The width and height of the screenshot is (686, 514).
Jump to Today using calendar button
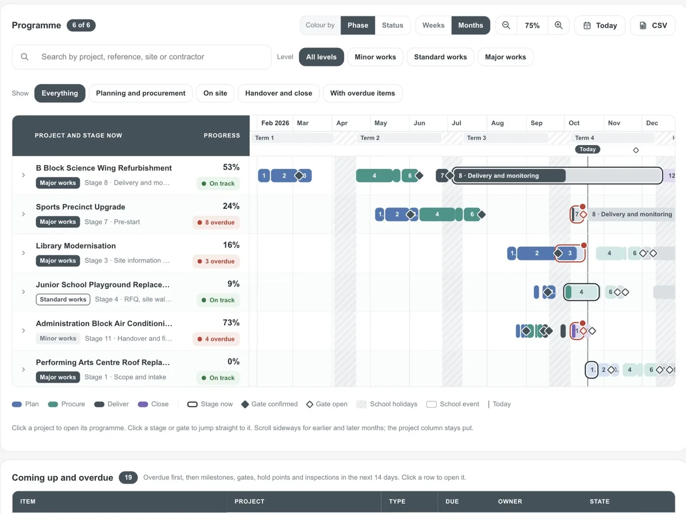point(600,25)
